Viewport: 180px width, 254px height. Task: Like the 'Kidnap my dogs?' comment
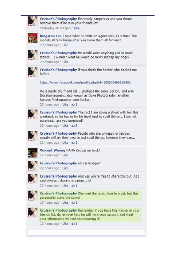[65, 62]
